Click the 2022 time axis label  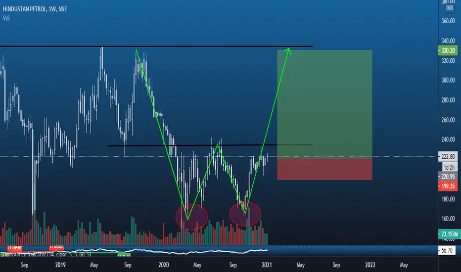pos(370,265)
